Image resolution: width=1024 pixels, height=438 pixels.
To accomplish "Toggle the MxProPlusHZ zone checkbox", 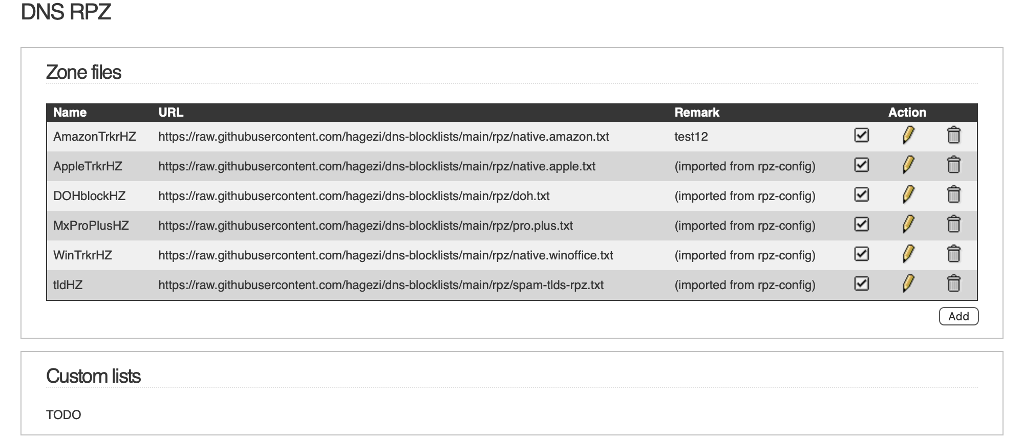I will (862, 224).
